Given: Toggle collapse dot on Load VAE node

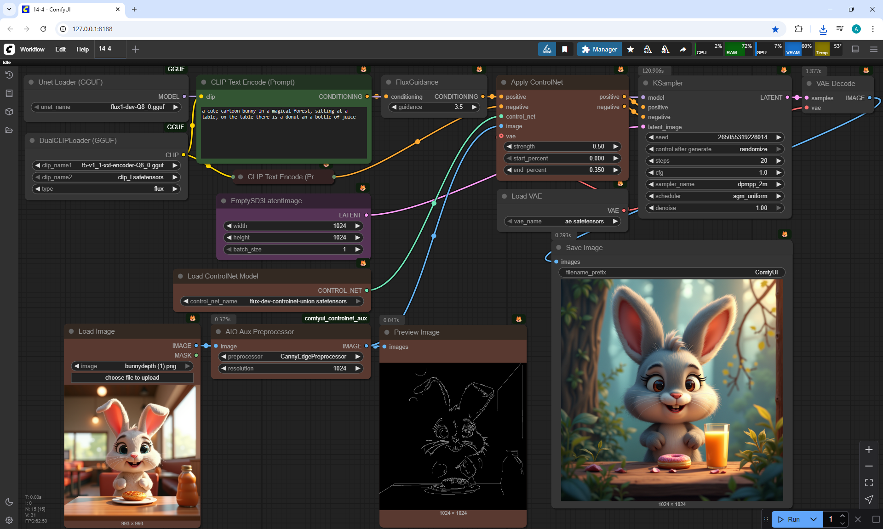Looking at the screenshot, I should 505,196.
